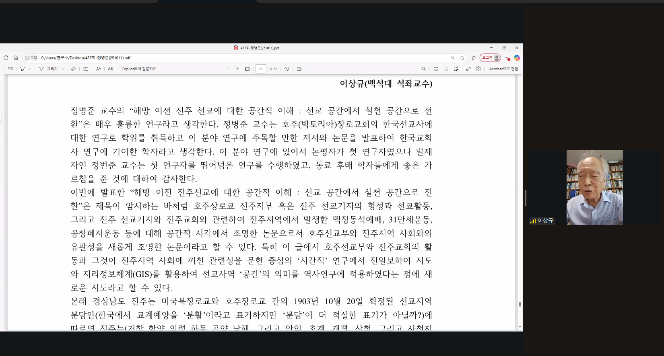
Task: Rotate the PDF page
Action: pos(287,69)
